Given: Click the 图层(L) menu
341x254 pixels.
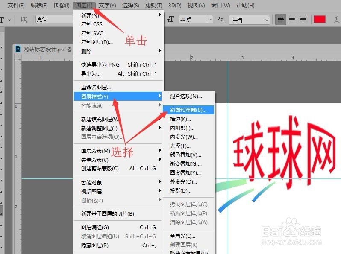Looking at the screenshot, I should (x=84, y=5).
